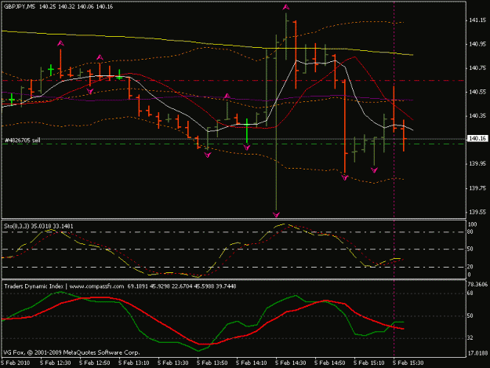Click the 140.35 price axis label

pos(477,116)
